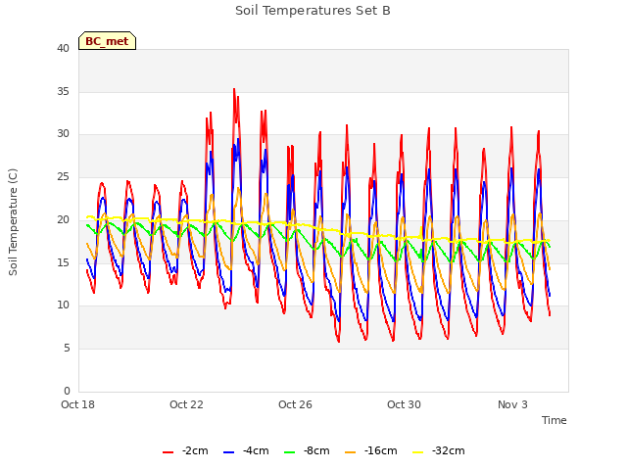This screenshot has width=627, height=470.
Task: Click the green -8cm legend swatch
Action: pos(290,452)
